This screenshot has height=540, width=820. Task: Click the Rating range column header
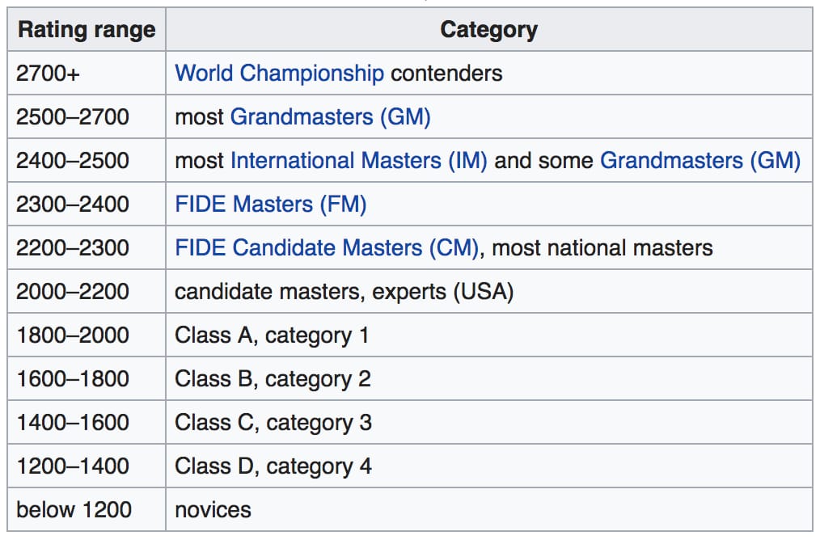tap(87, 29)
